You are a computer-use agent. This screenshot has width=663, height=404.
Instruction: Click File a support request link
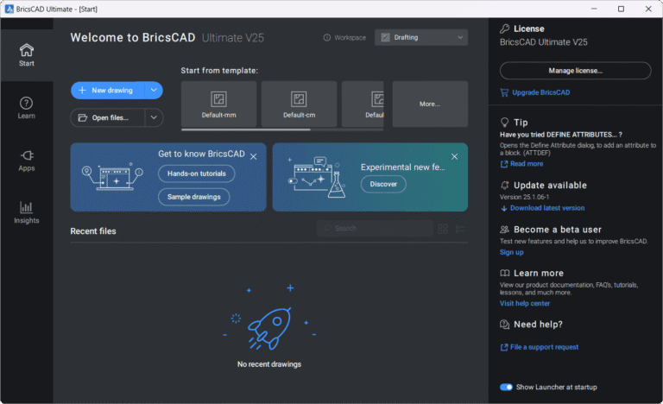click(x=544, y=347)
